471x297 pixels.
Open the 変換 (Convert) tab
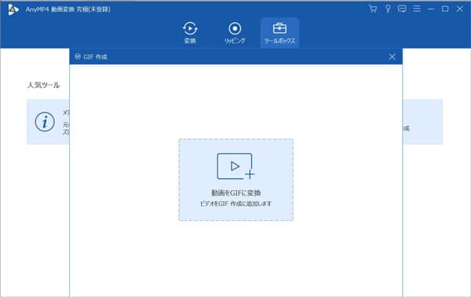pos(190,33)
